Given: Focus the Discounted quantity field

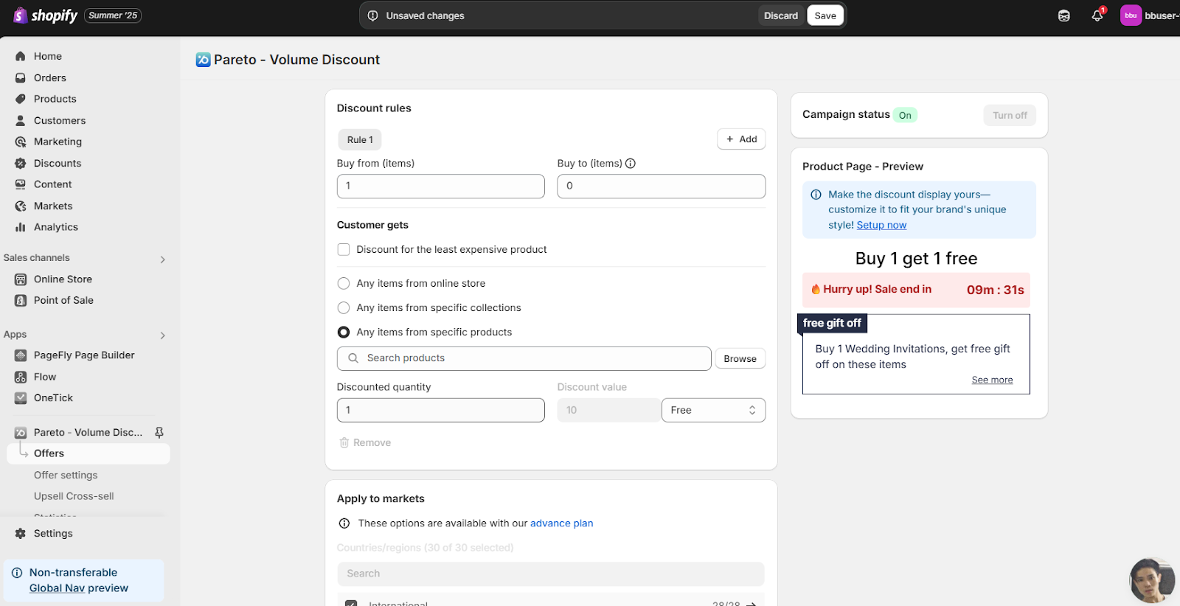Looking at the screenshot, I should 440,410.
